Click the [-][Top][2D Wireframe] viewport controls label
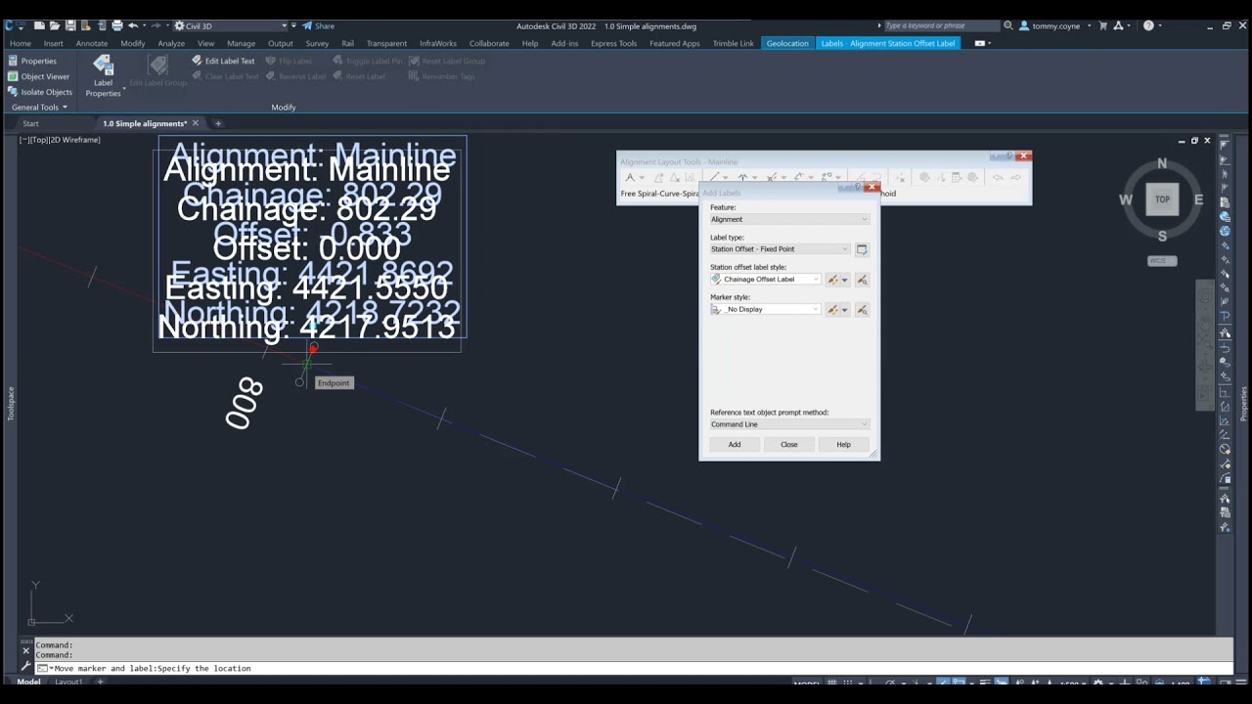 tap(60, 140)
